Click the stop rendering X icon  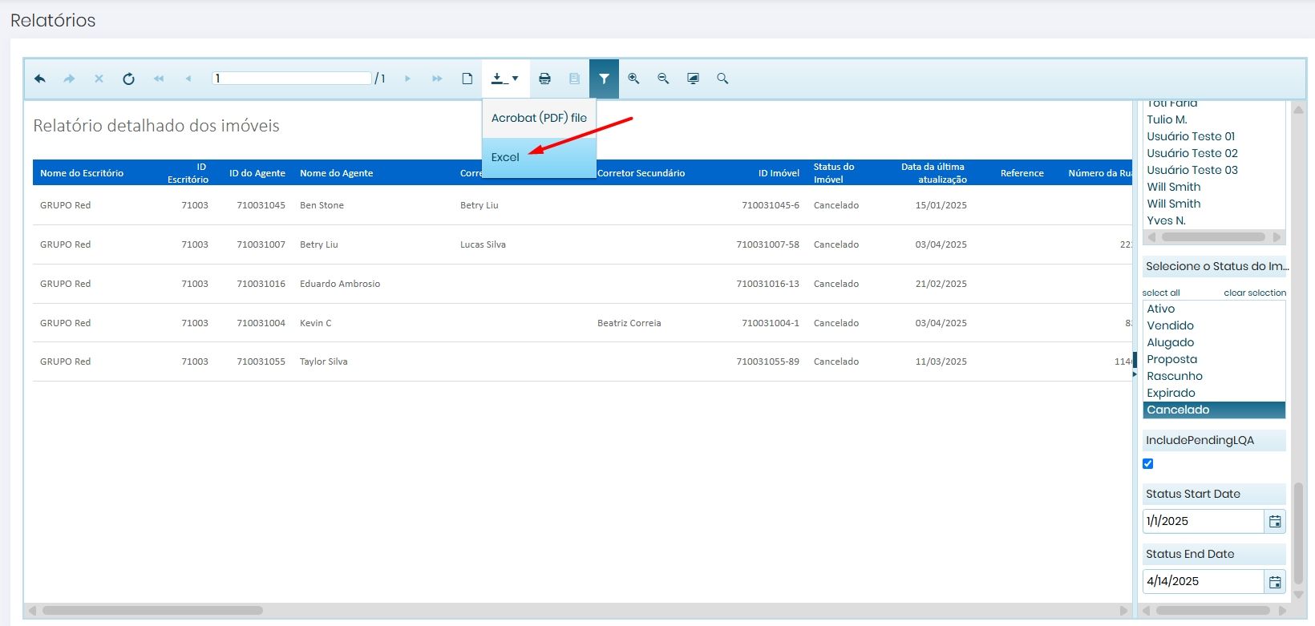tap(99, 79)
